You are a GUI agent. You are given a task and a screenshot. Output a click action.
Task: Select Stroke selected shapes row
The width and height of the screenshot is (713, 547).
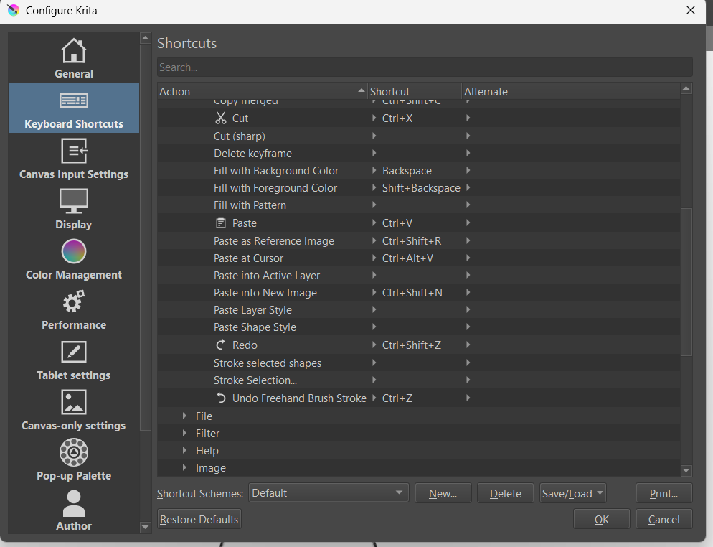point(419,363)
